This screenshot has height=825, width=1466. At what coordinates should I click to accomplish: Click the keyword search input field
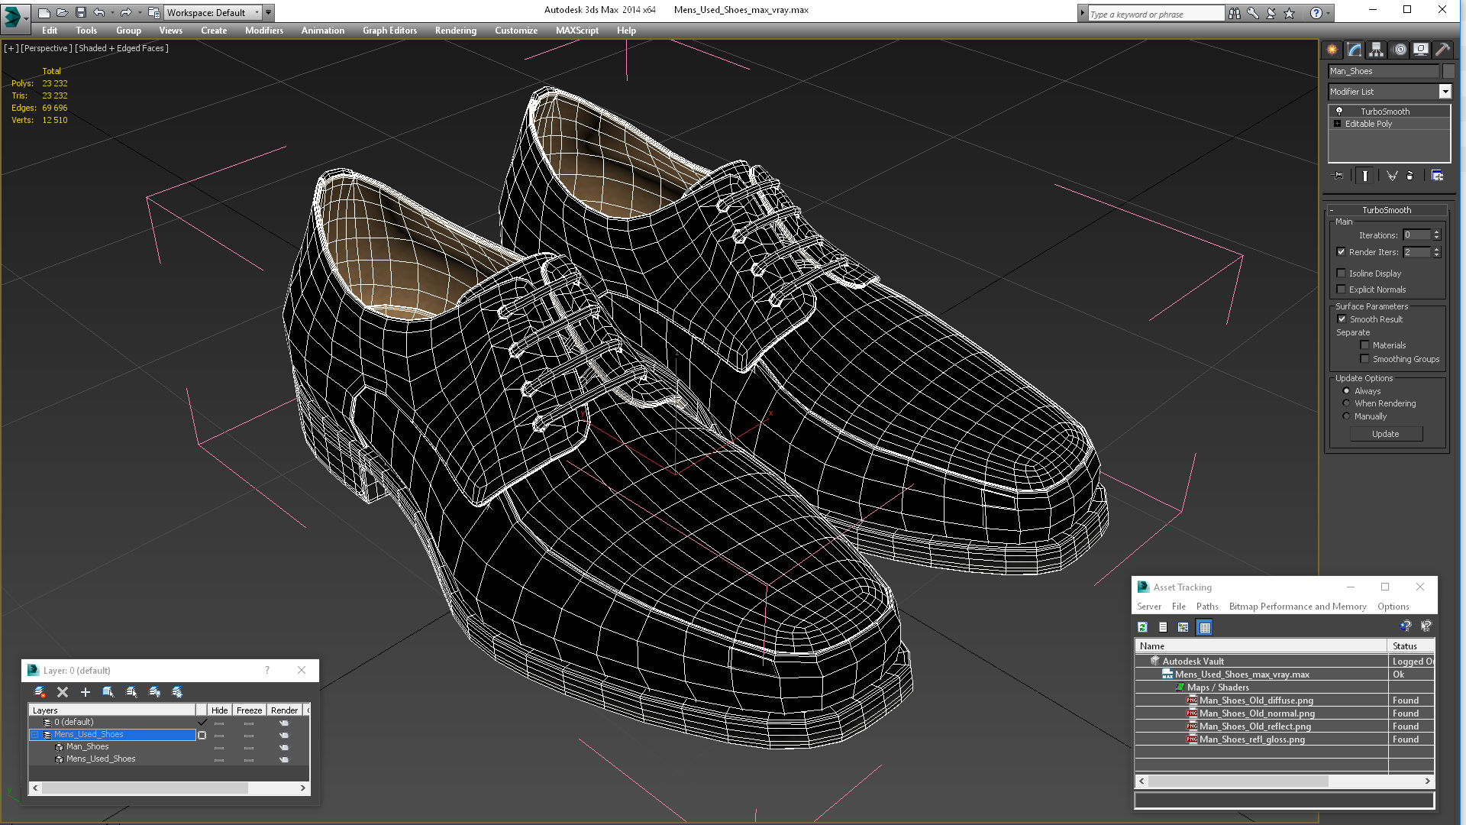point(1155,14)
